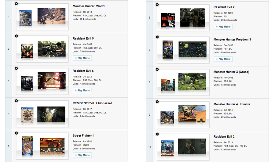The height and width of the screenshot is (162, 275).
Task: Play Movie for Street Fighter II
Action: pos(82,155)
